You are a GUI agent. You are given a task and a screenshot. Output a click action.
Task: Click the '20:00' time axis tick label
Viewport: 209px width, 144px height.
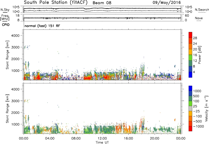(x=155, y=139)
